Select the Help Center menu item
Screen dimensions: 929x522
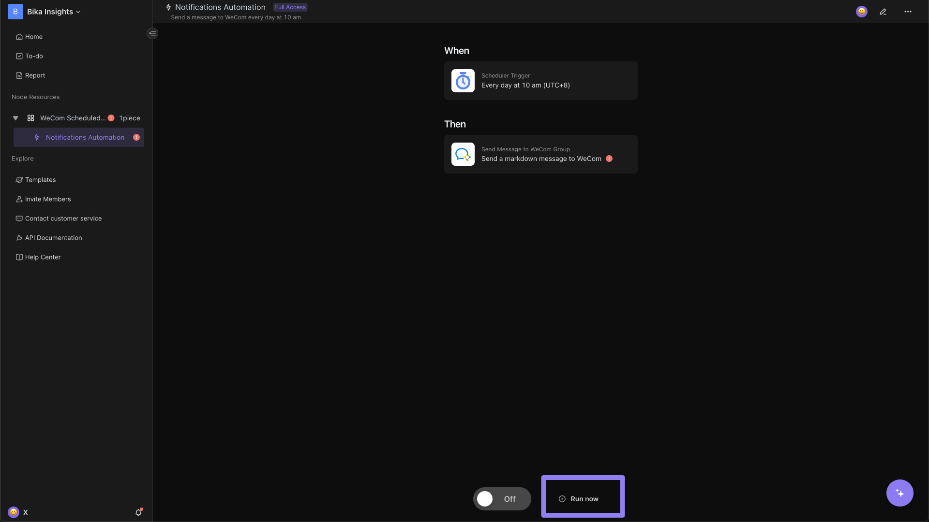coord(43,257)
